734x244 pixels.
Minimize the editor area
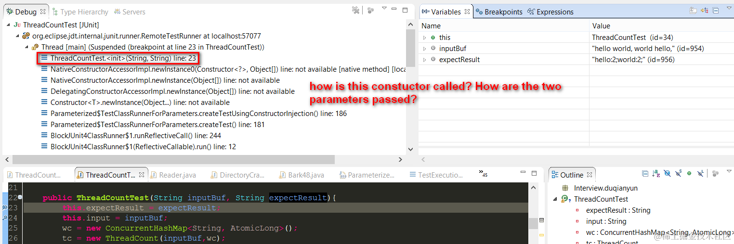click(523, 172)
